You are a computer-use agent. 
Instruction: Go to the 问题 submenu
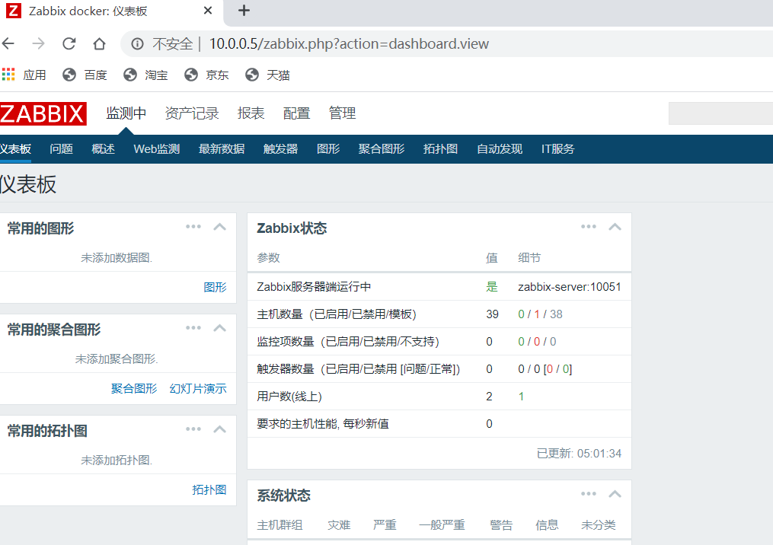click(x=61, y=149)
